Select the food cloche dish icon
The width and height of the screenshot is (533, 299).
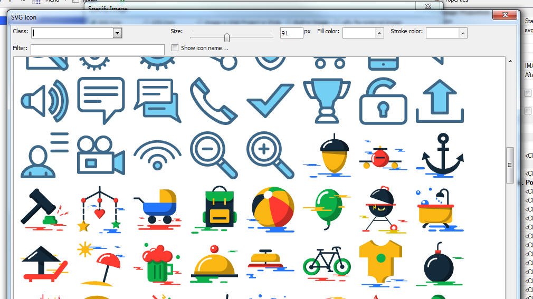coord(214,264)
